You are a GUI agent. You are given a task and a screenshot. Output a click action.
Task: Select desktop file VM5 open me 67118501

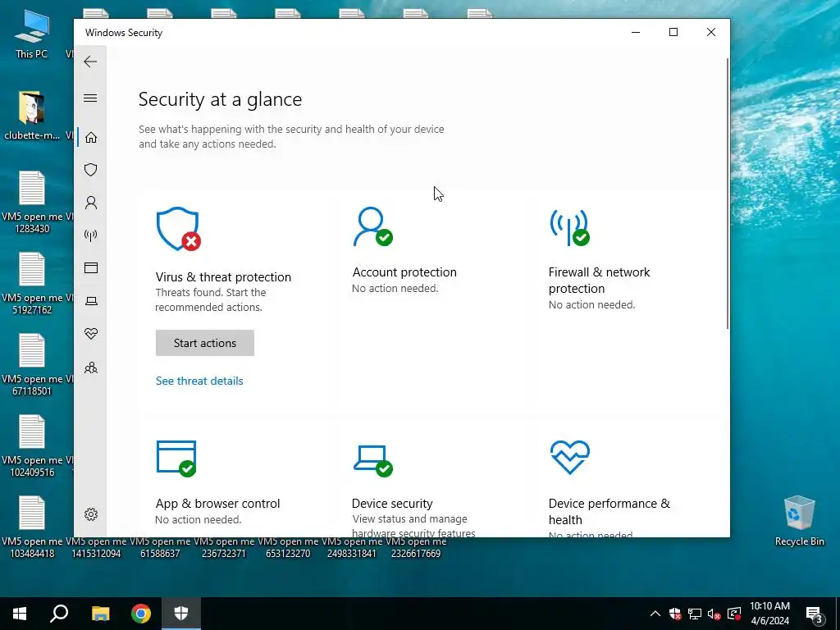32,365
